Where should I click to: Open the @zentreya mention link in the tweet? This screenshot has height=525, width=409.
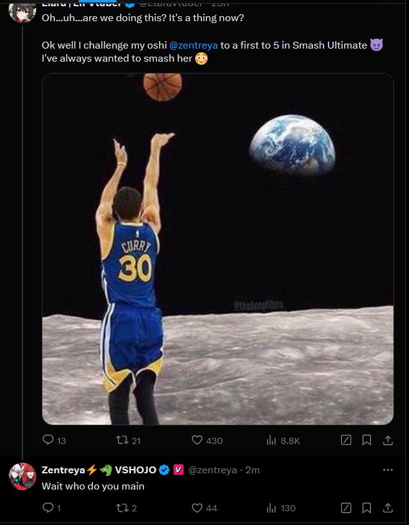[193, 45]
